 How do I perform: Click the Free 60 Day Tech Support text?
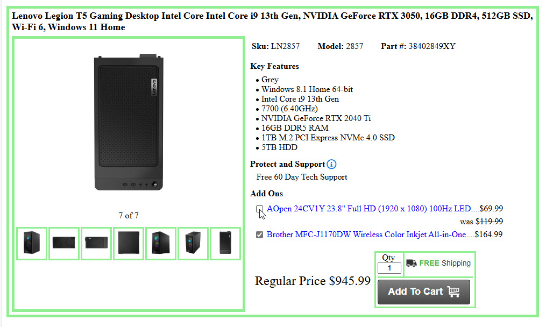point(302,177)
